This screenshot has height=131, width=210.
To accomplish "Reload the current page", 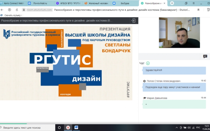I will (17, 10).
